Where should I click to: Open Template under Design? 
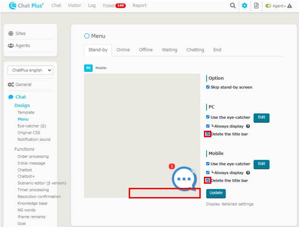coord(26,112)
